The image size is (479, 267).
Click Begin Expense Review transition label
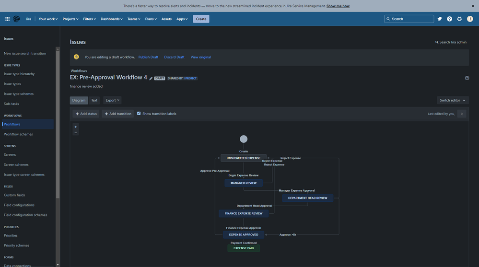pyautogui.click(x=244, y=175)
